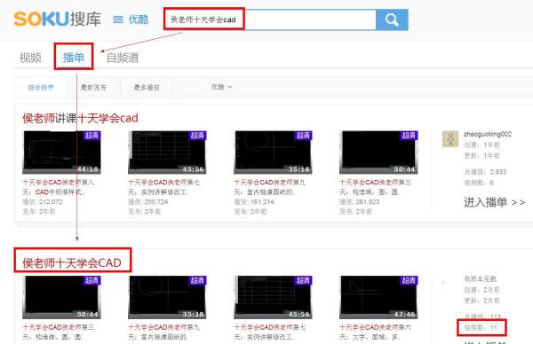The height and width of the screenshot is (344, 533).
Task: Open the 35:18 thumbnail in first playlist
Action: pyautogui.click(x=273, y=152)
